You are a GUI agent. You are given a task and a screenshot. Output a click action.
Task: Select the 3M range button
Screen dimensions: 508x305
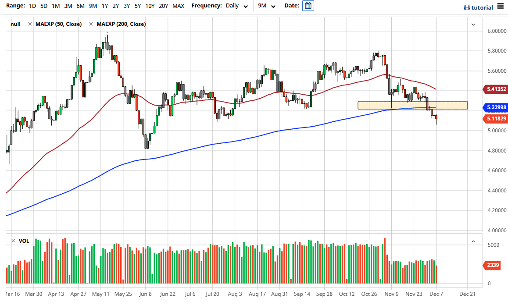click(67, 6)
